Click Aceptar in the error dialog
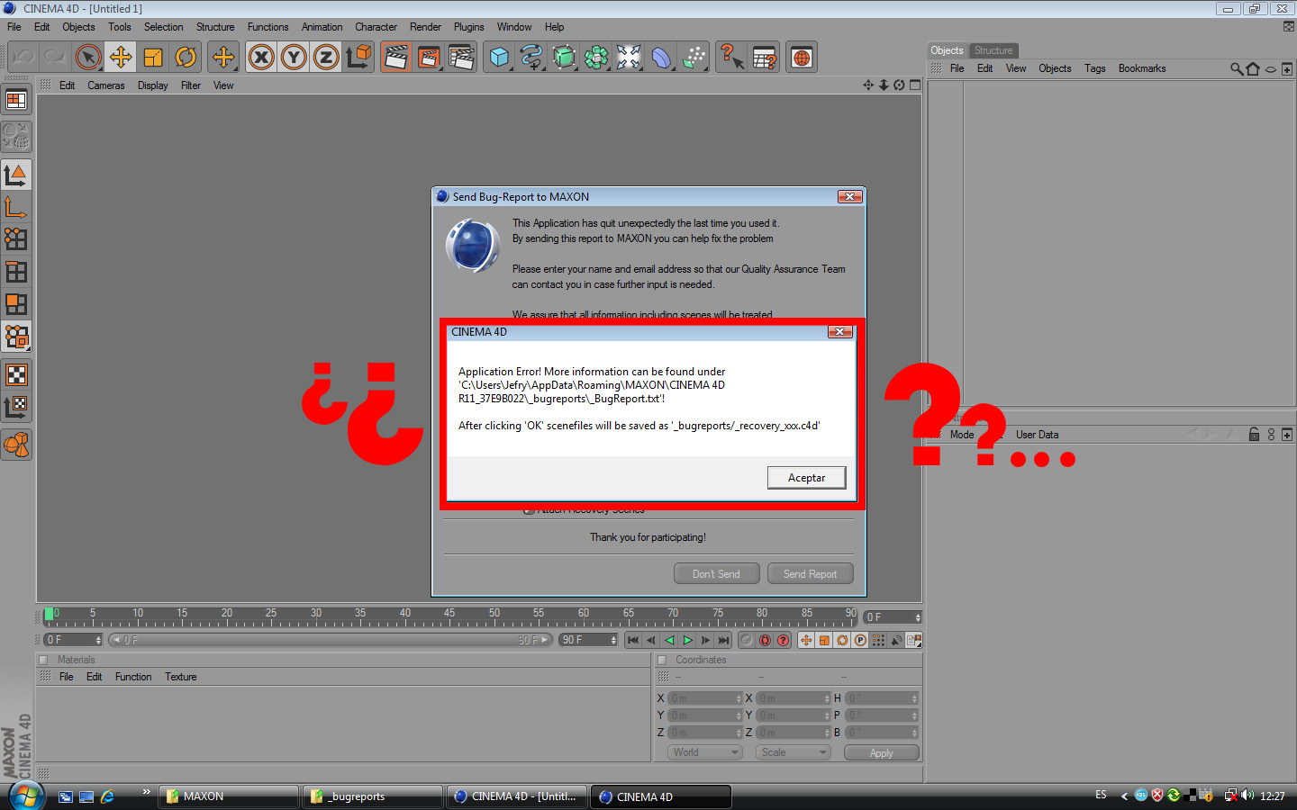Viewport: 1297px width, 810px height. [806, 478]
